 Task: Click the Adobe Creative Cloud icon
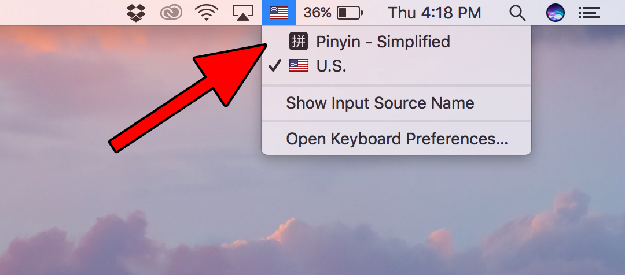tap(171, 13)
